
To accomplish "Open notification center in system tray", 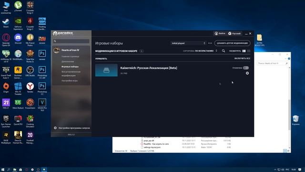I will [300, 170].
